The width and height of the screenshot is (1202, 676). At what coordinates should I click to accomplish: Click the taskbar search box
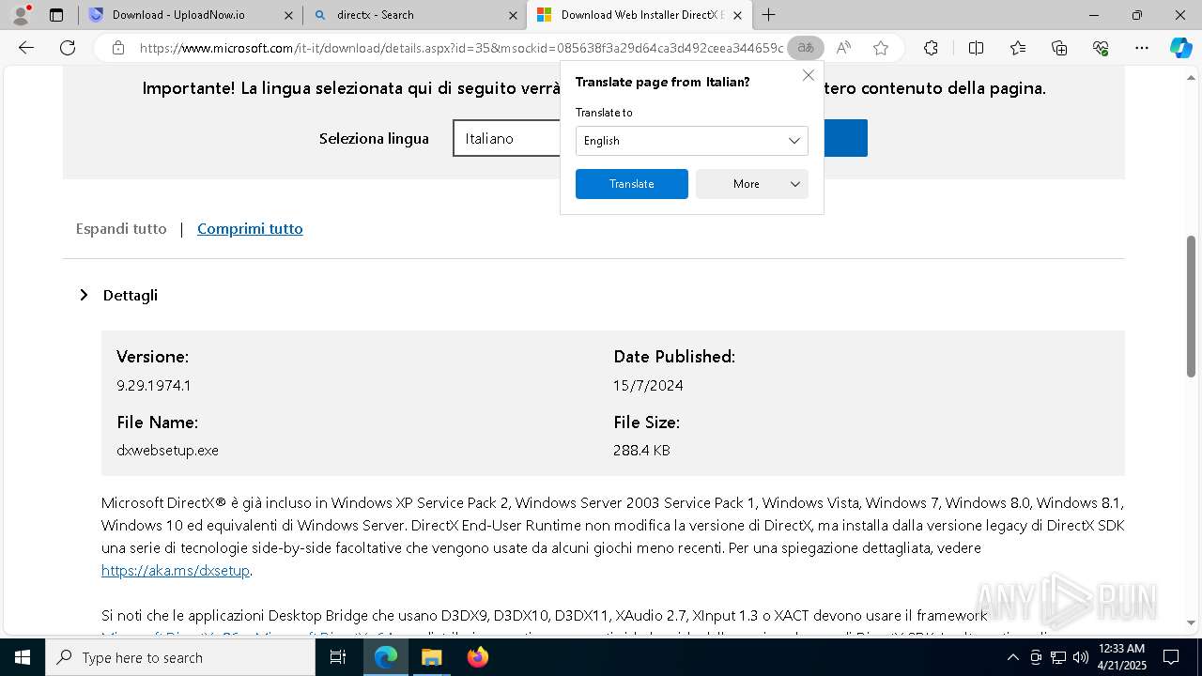[180, 657]
